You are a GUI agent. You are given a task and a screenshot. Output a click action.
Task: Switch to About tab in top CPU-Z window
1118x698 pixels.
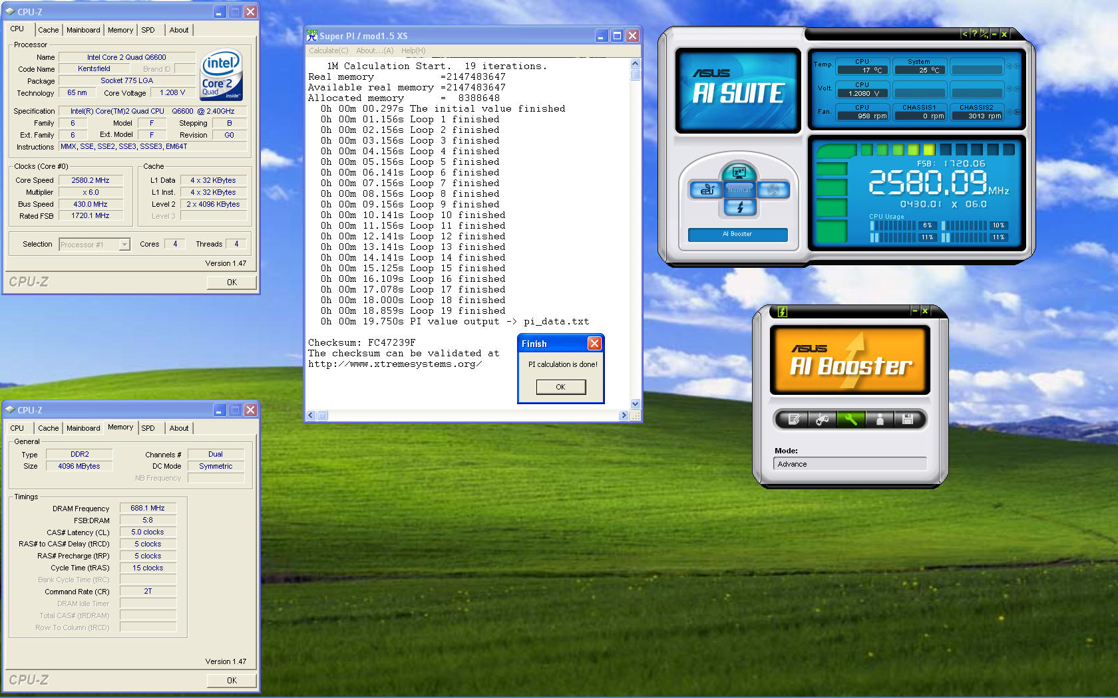tap(179, 30)
